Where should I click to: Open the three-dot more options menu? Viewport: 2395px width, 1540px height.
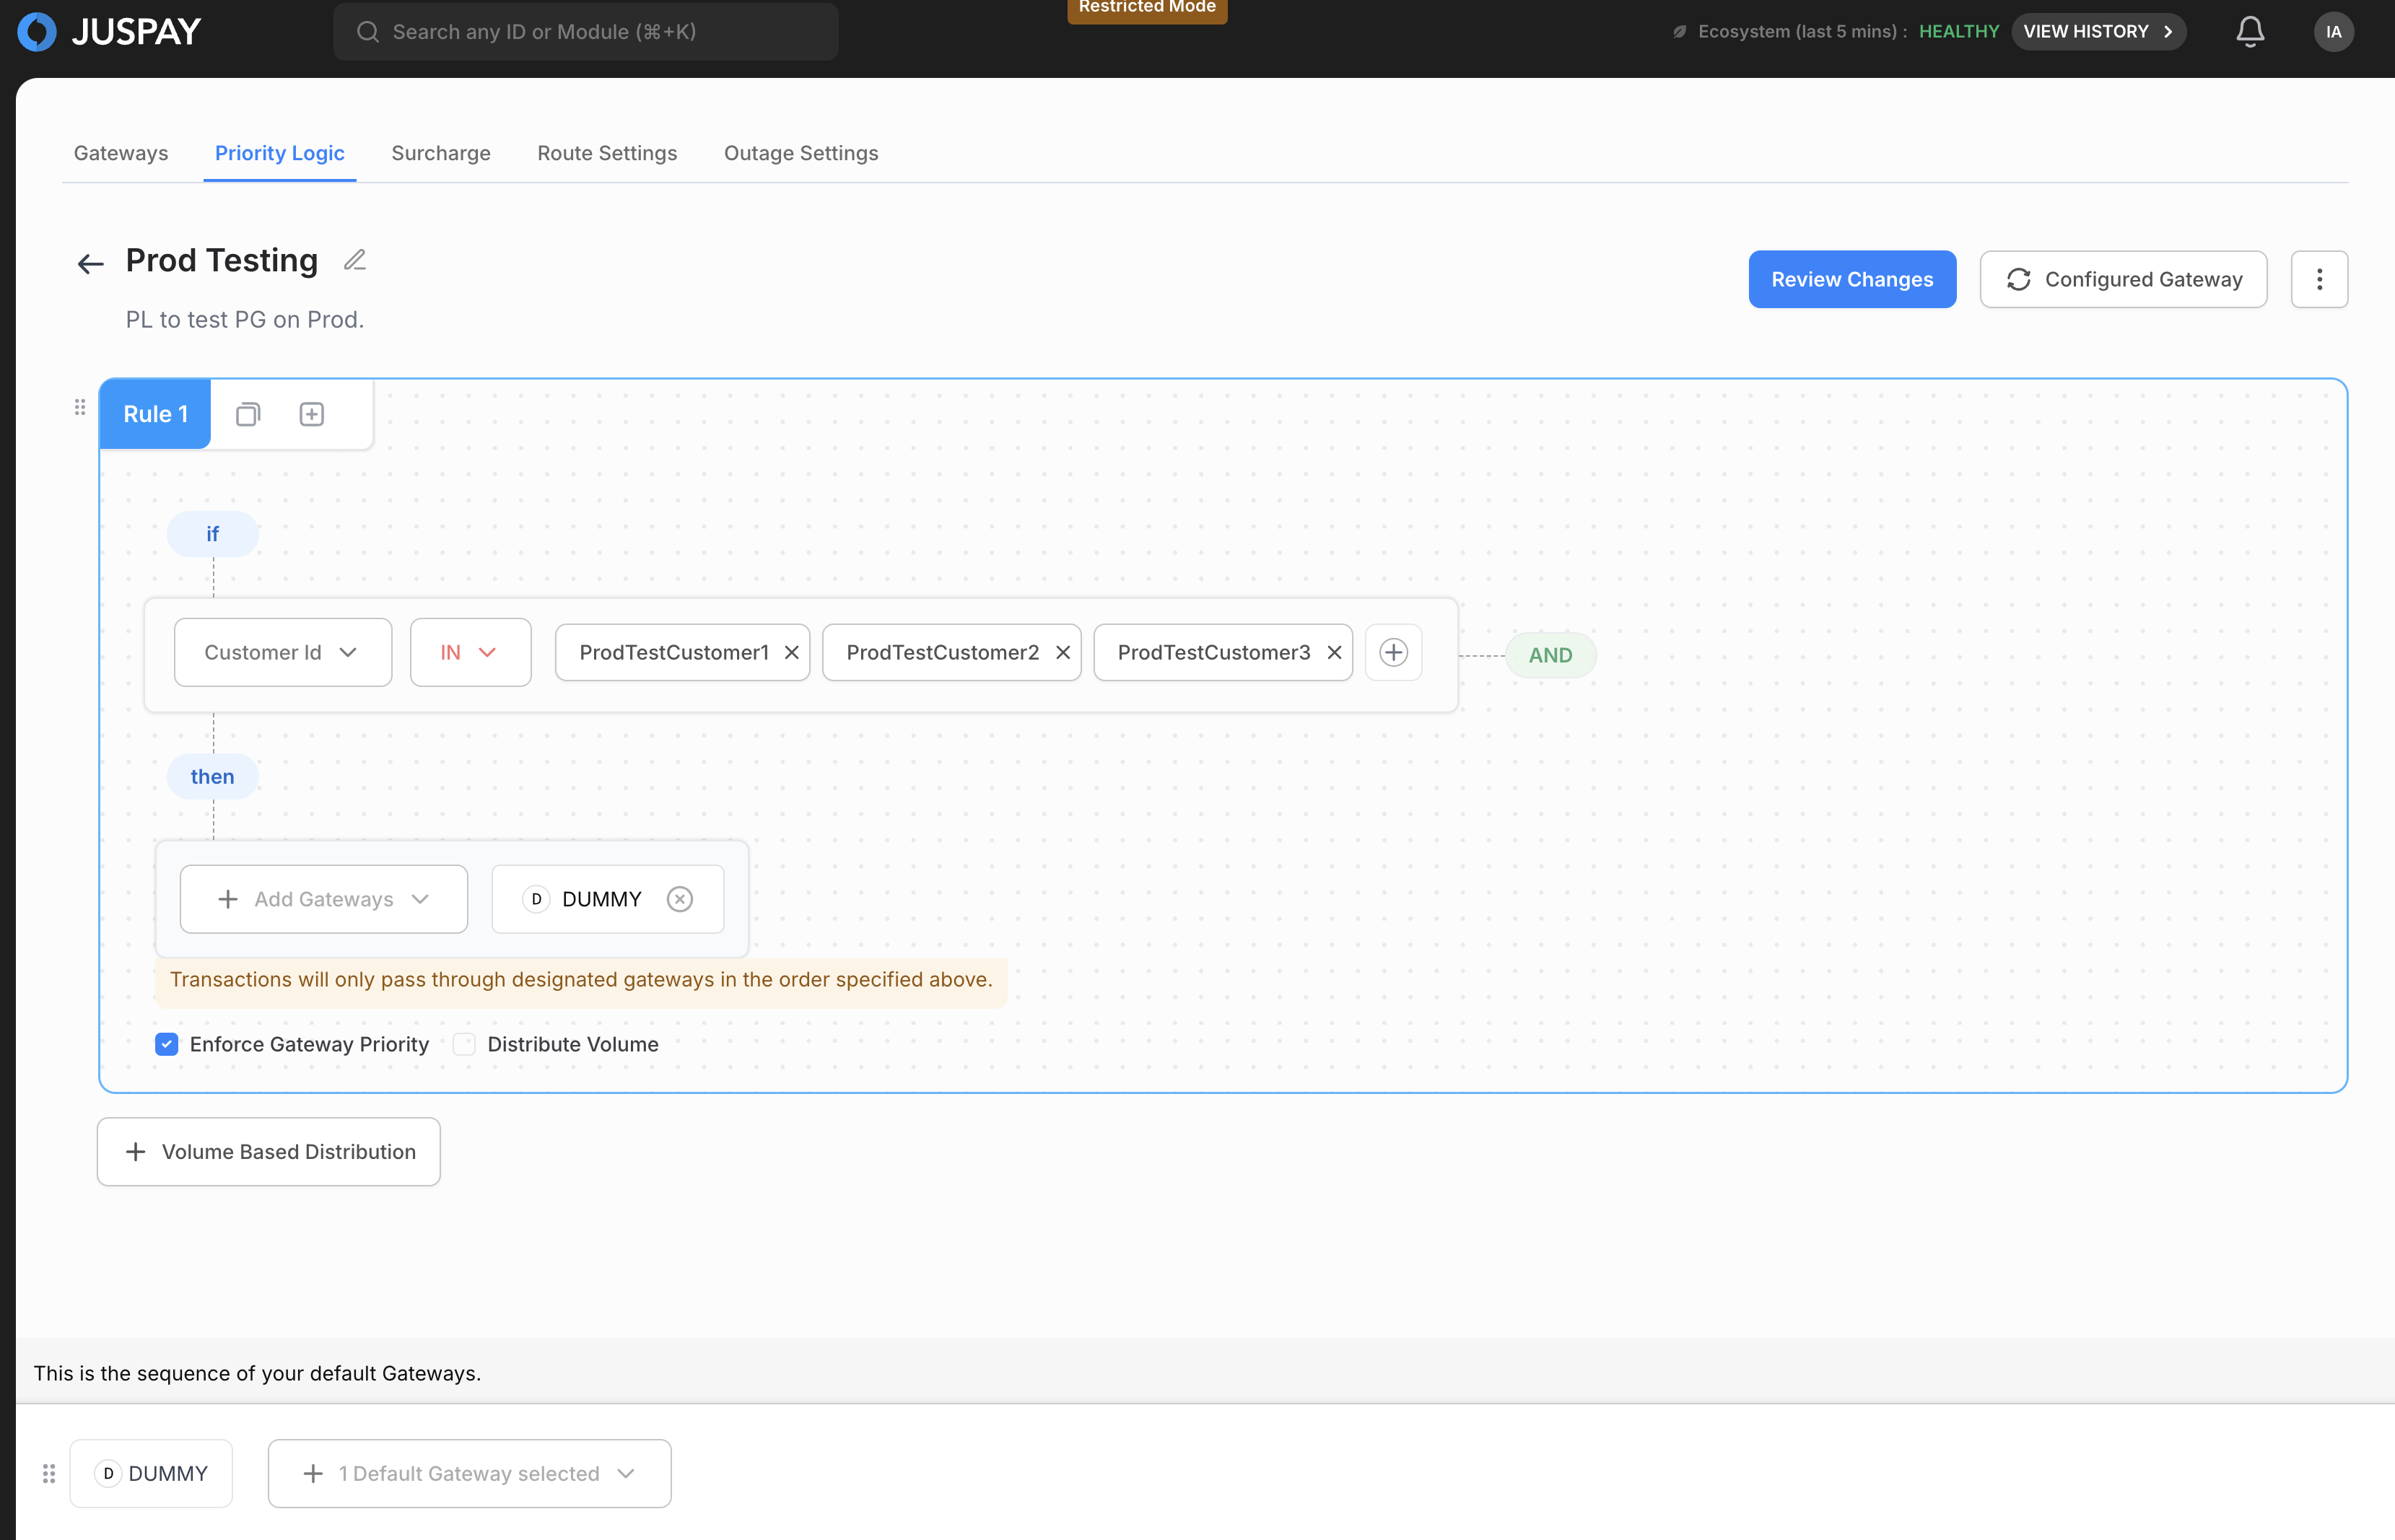coord(2319,279)
